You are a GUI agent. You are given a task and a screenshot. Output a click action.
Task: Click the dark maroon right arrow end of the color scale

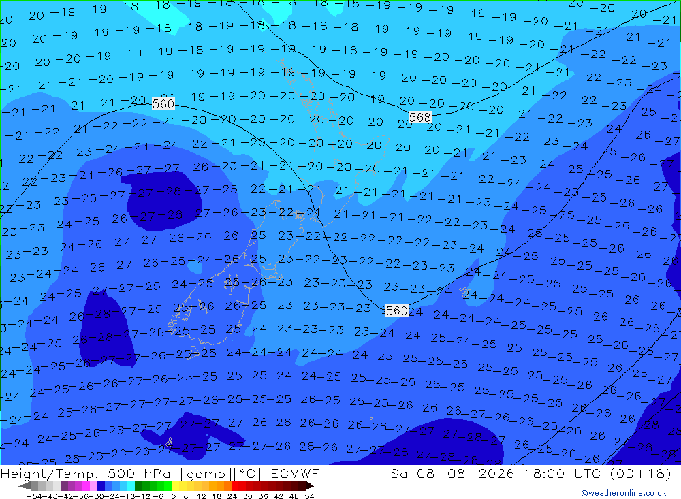click(309, 485)
